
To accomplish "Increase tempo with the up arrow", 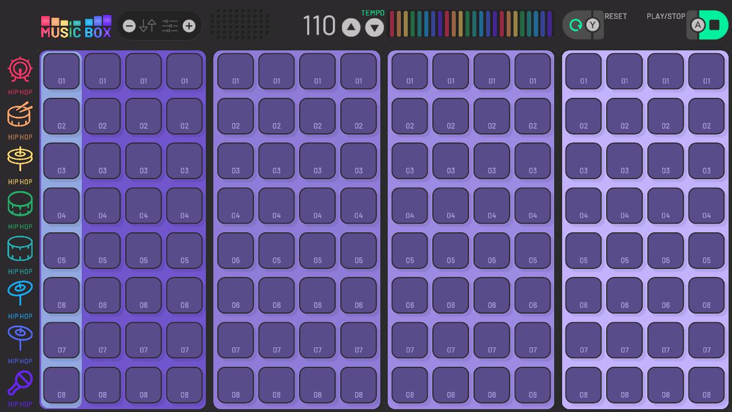I will [x=351, y=27].
